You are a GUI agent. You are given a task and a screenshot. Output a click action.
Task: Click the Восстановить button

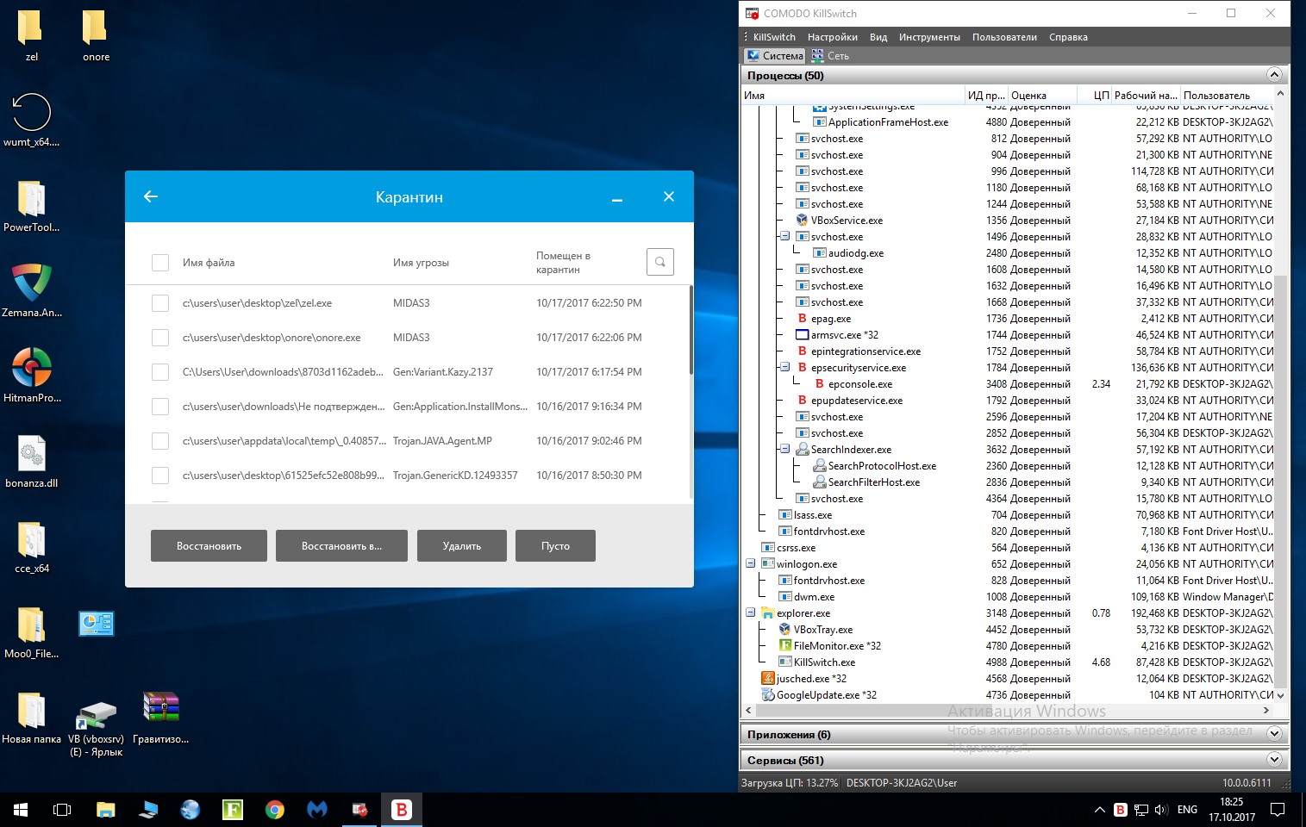(x=209, y=546)
